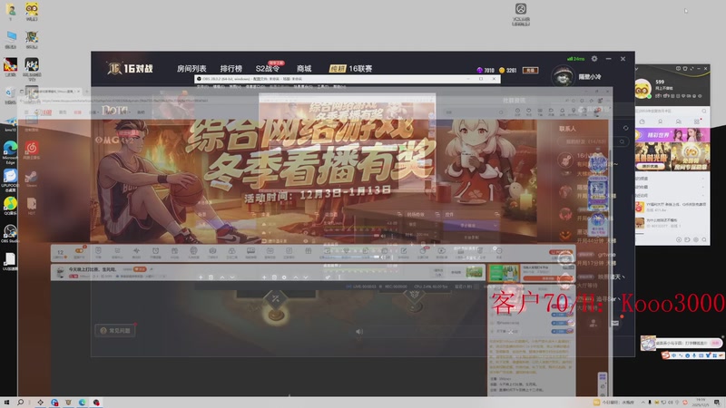This screenshot has height=408, width=726.
Task: Click the system tray clock
Action: [701, 403]
